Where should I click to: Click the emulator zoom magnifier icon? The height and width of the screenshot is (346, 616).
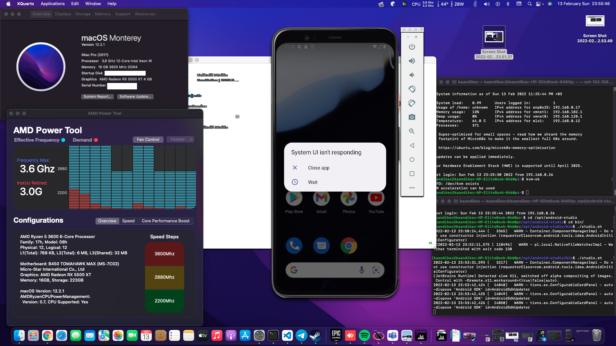412,131
